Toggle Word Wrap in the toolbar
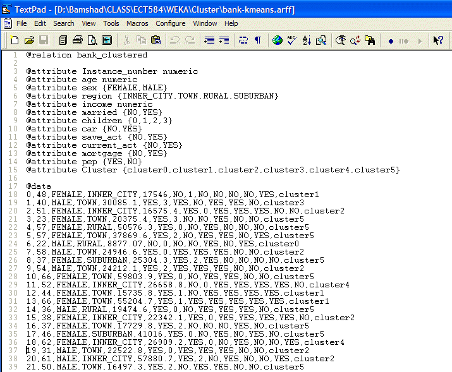The width and height of the screenshot is (452, 372). point(243,40)
